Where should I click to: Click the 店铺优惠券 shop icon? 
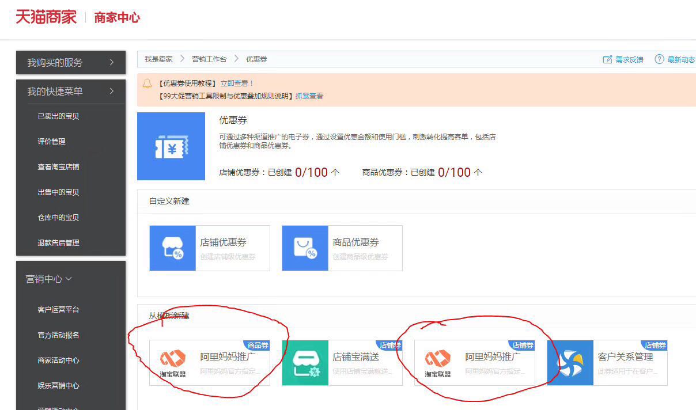pos(172,248)
